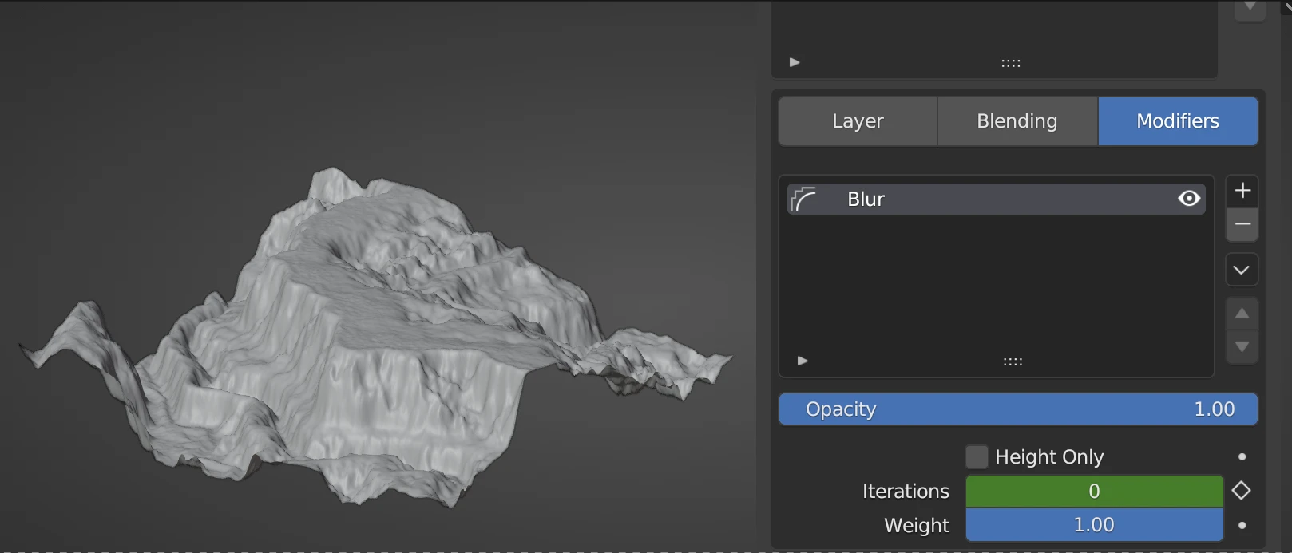Expand filter options in the upper list panel
1292x553 pixels.
point(795,62)
